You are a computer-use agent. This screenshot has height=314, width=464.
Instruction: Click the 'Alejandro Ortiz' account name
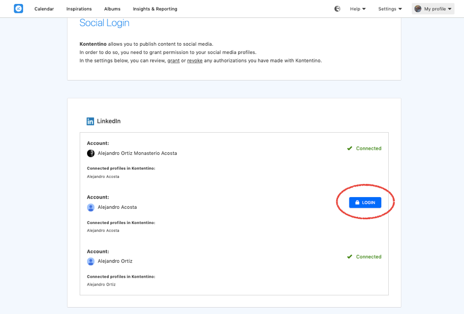tap(115, 261)
